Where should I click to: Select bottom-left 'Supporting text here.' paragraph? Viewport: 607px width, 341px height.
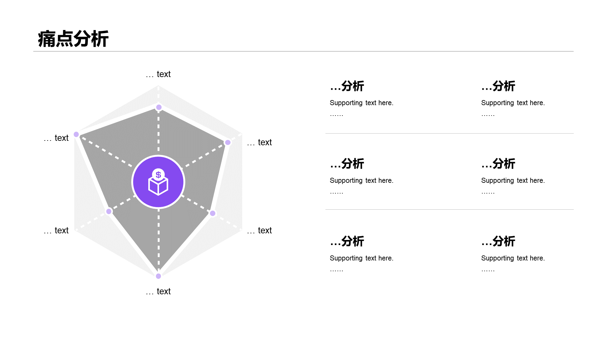(x=361, y=258)
